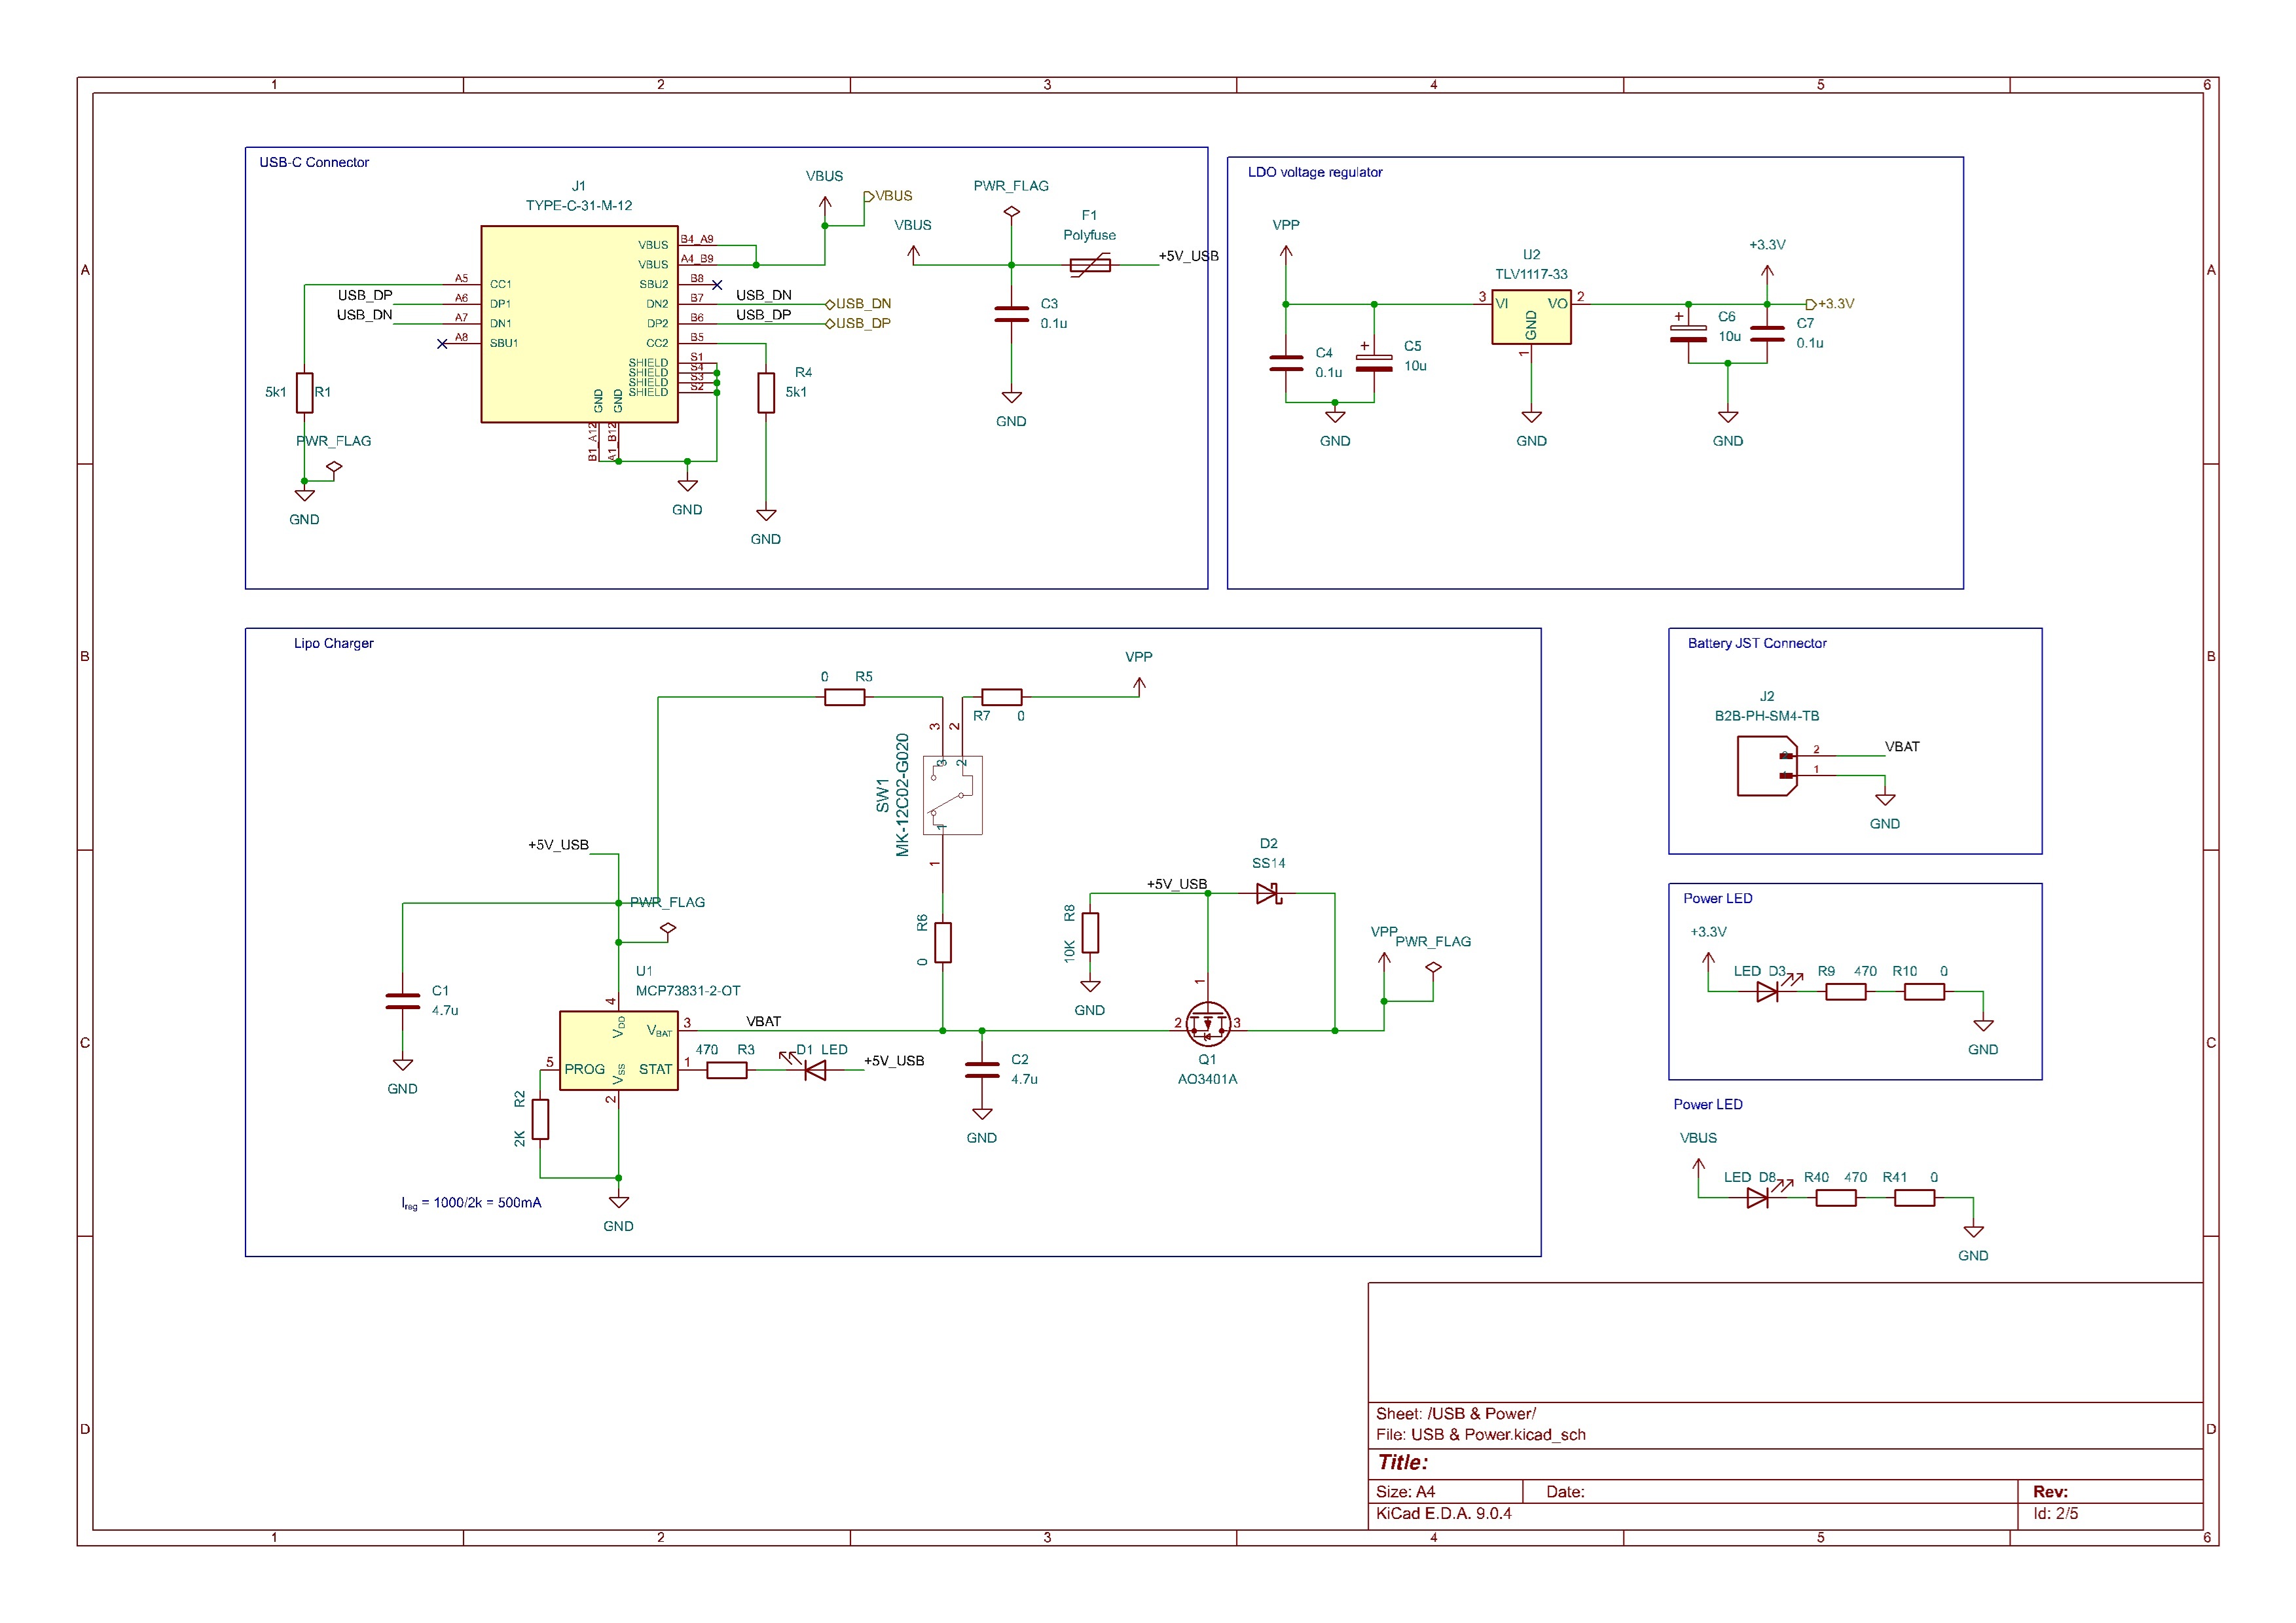2296x1623 pixels.
Task: Select the D2 SS14 Schottky diode symbol
Action: [x=1268, y=893]
